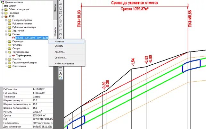The height and width of the screenshot is (129, 206).
Task: Click the Дата изменения value 14:51:39 28.11.2011
Action: [42, 127]
